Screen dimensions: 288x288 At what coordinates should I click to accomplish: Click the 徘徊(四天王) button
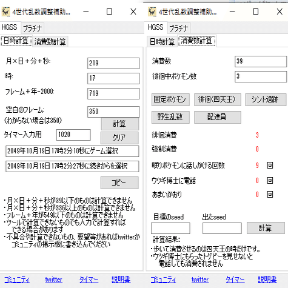point(218,99)
